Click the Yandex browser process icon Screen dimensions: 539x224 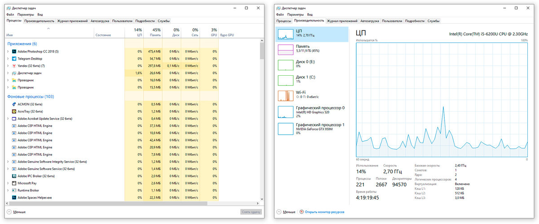(14, 66)
